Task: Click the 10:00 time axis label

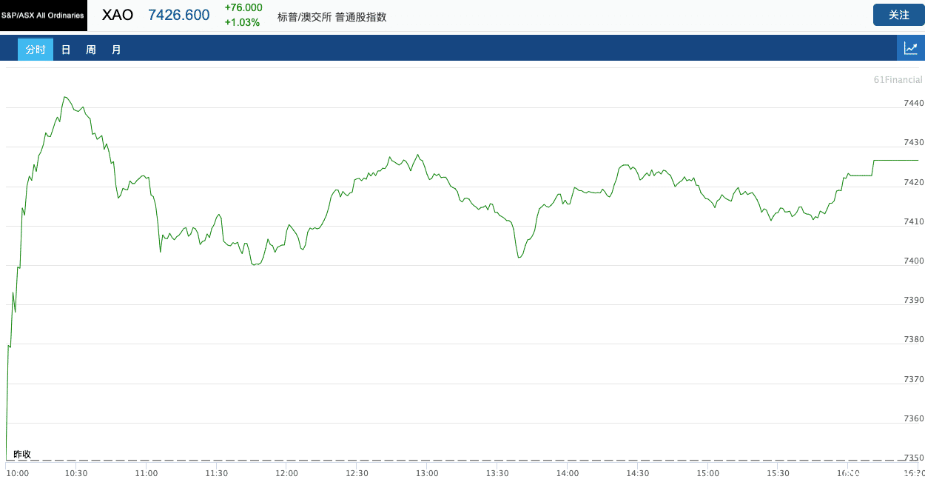Action: (17, 473)
